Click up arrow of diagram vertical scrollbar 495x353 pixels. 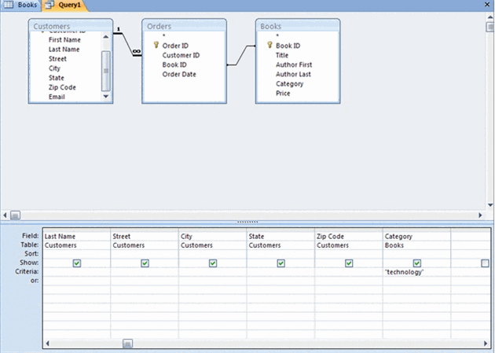tap(490, 17)
